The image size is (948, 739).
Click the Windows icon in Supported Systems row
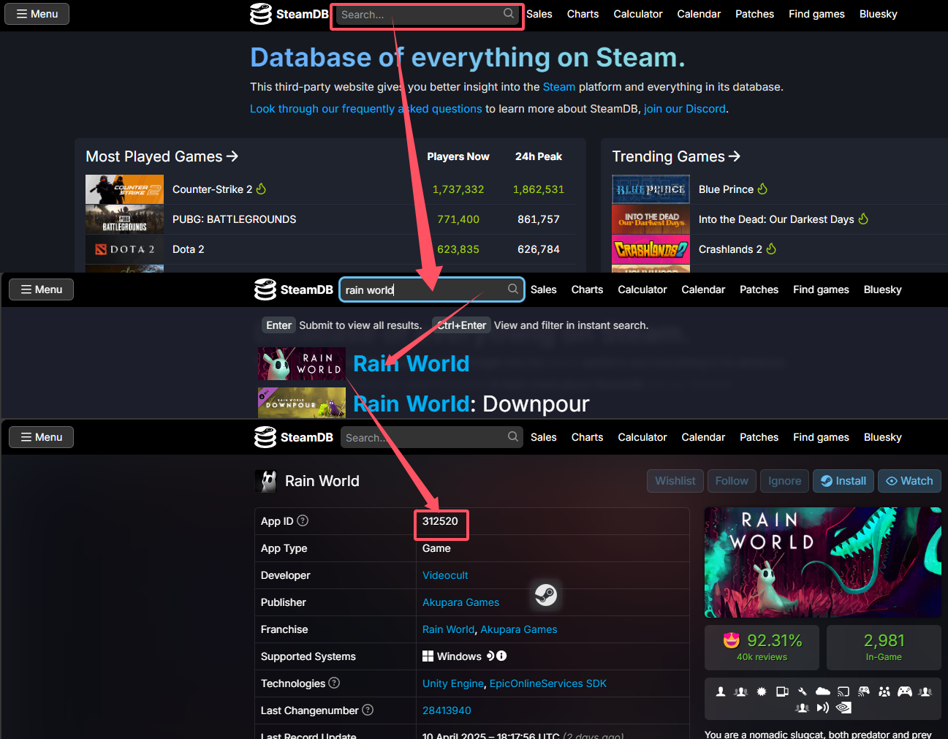click(x=428, y=656)
